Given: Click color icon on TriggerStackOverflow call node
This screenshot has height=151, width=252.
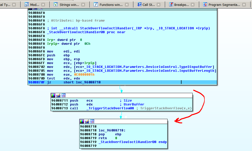Looking at the screenshot, I should pyautogui.click(x=53, y=95).
